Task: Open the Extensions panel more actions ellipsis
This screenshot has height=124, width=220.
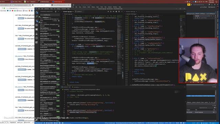Action: 58,11
